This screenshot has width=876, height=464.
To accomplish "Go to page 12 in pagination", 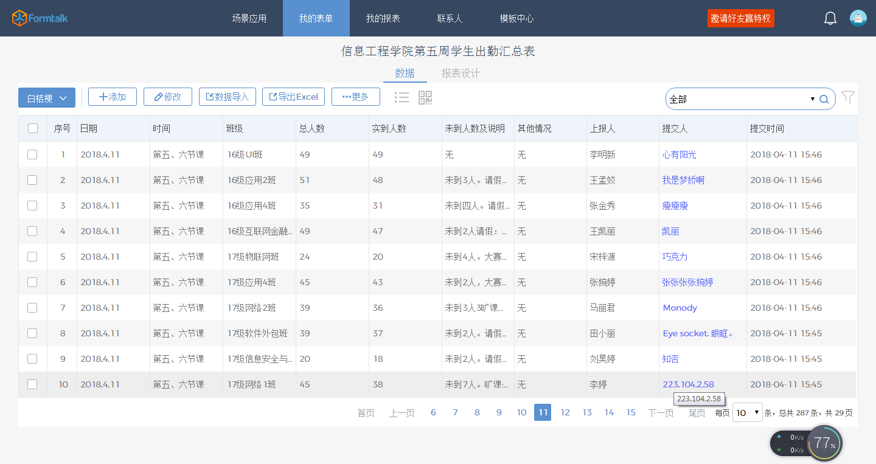I will (565, 412).
